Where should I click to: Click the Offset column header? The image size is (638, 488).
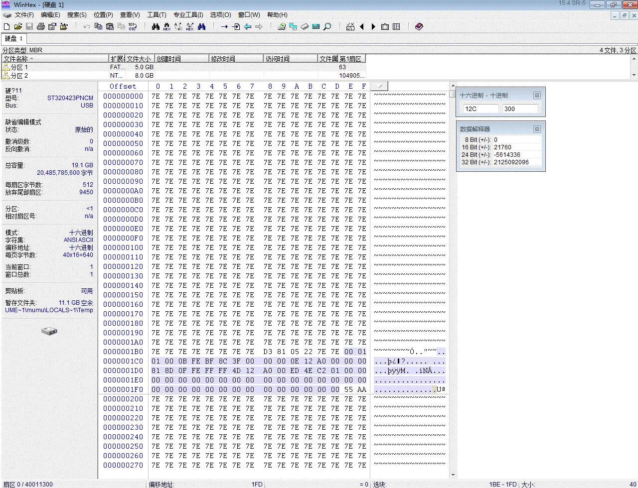pyautogui.click(x=123, y=86)
